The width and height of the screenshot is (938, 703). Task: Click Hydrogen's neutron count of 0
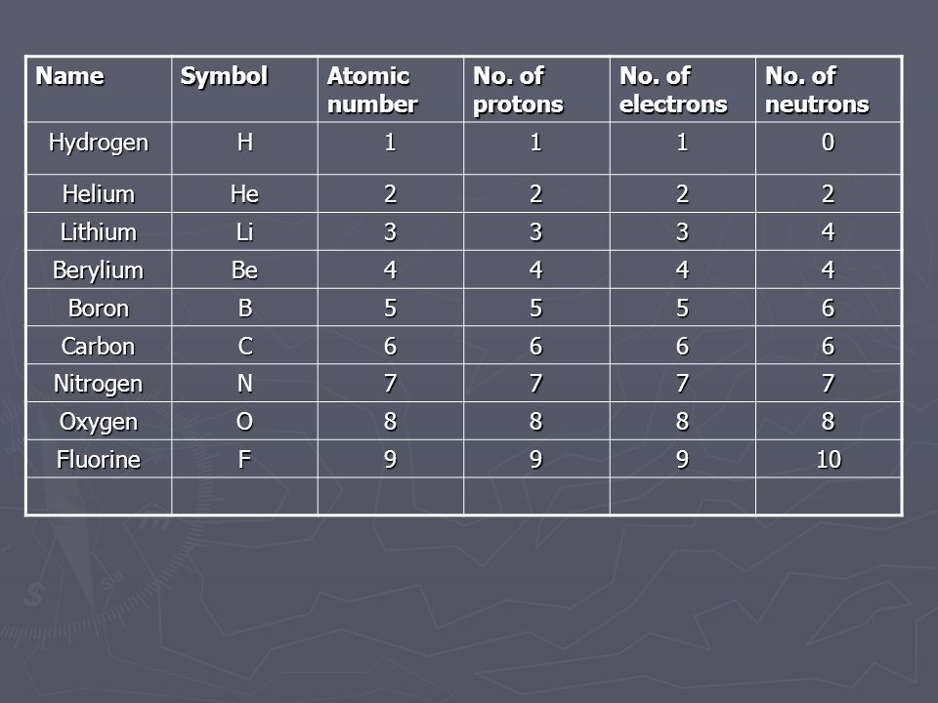click(829, 148)
